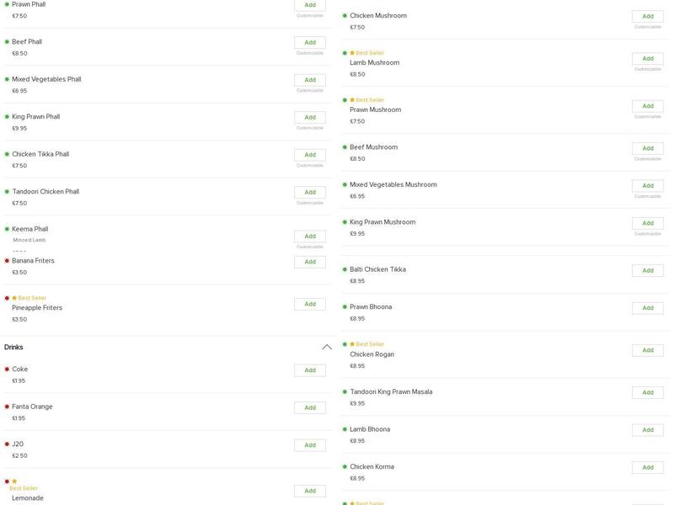Add Lemonade to the basket
The image size is (674, 505).
[310, 491]
